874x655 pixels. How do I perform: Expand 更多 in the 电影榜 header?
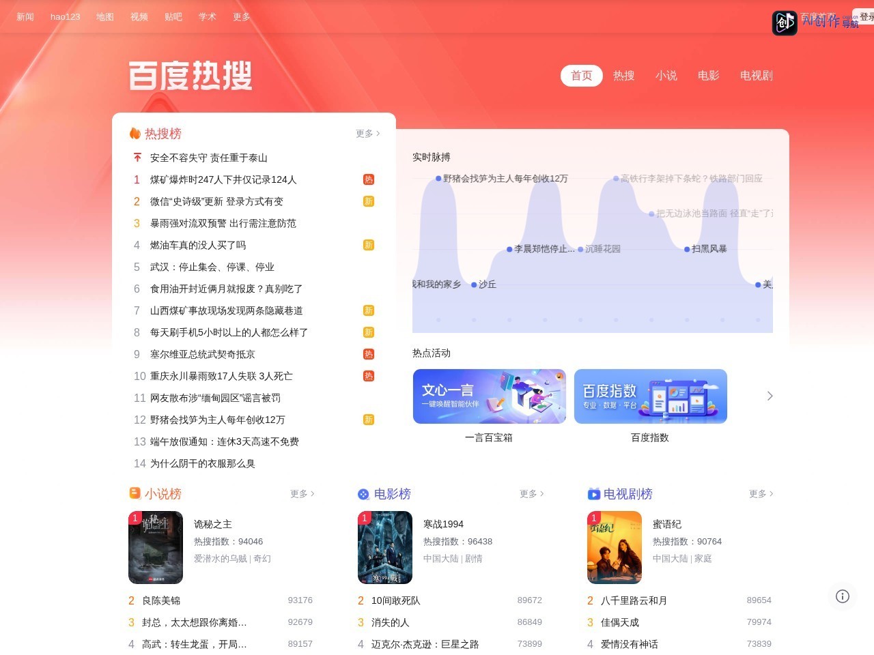coord(532,493)
